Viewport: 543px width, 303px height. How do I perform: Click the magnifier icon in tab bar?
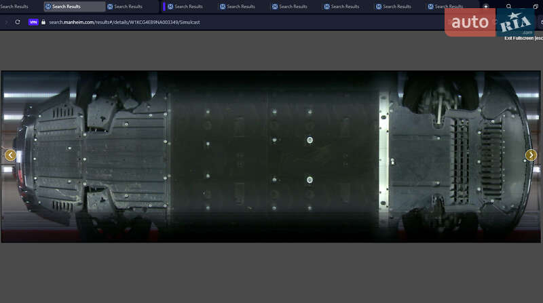509,6
